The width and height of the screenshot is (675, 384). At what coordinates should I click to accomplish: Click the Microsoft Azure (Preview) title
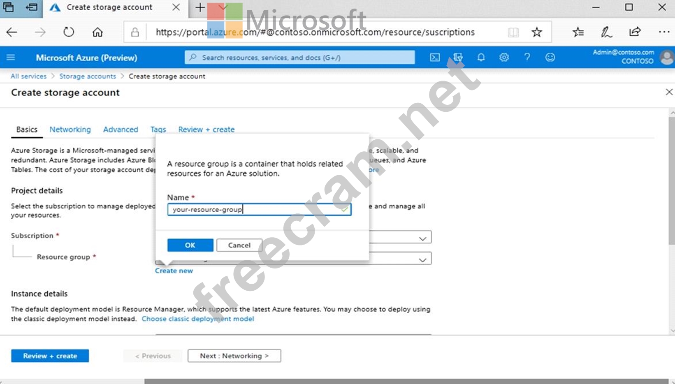[86, 58]
